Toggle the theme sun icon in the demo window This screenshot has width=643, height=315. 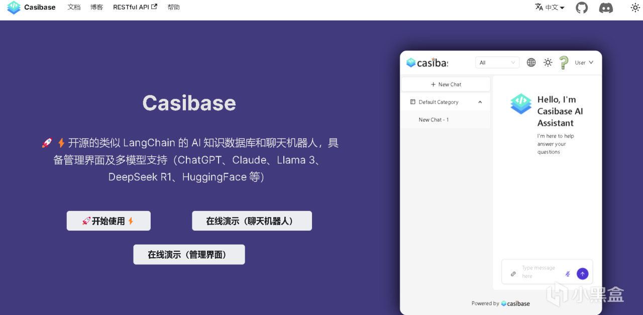(x=548, y=63)
